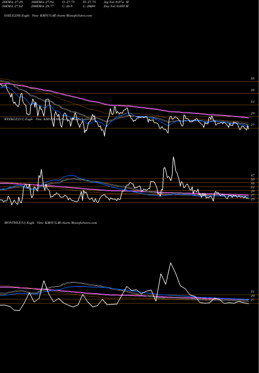
Task: Click the 31 price label on monthly chart
Action: [x=252, y=291]
